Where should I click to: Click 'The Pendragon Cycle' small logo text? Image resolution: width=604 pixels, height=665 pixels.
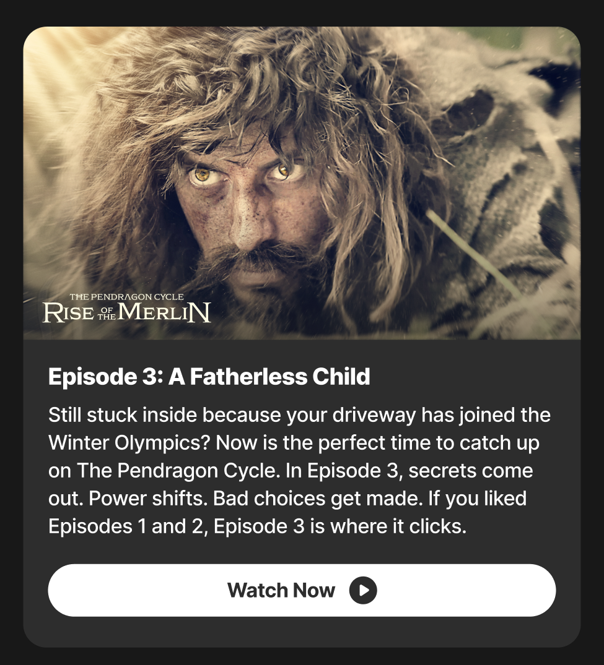click(x=126, y=297)
